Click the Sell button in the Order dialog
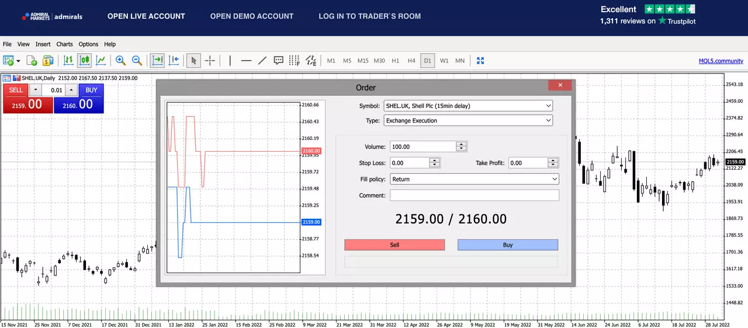The height and width of the screenshot is (328, 748). (x=394, y=245)
